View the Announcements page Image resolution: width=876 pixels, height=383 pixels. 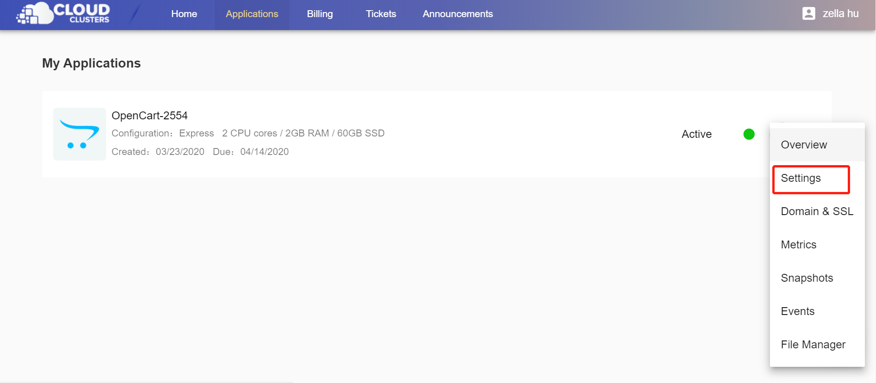tap(457, 14)
